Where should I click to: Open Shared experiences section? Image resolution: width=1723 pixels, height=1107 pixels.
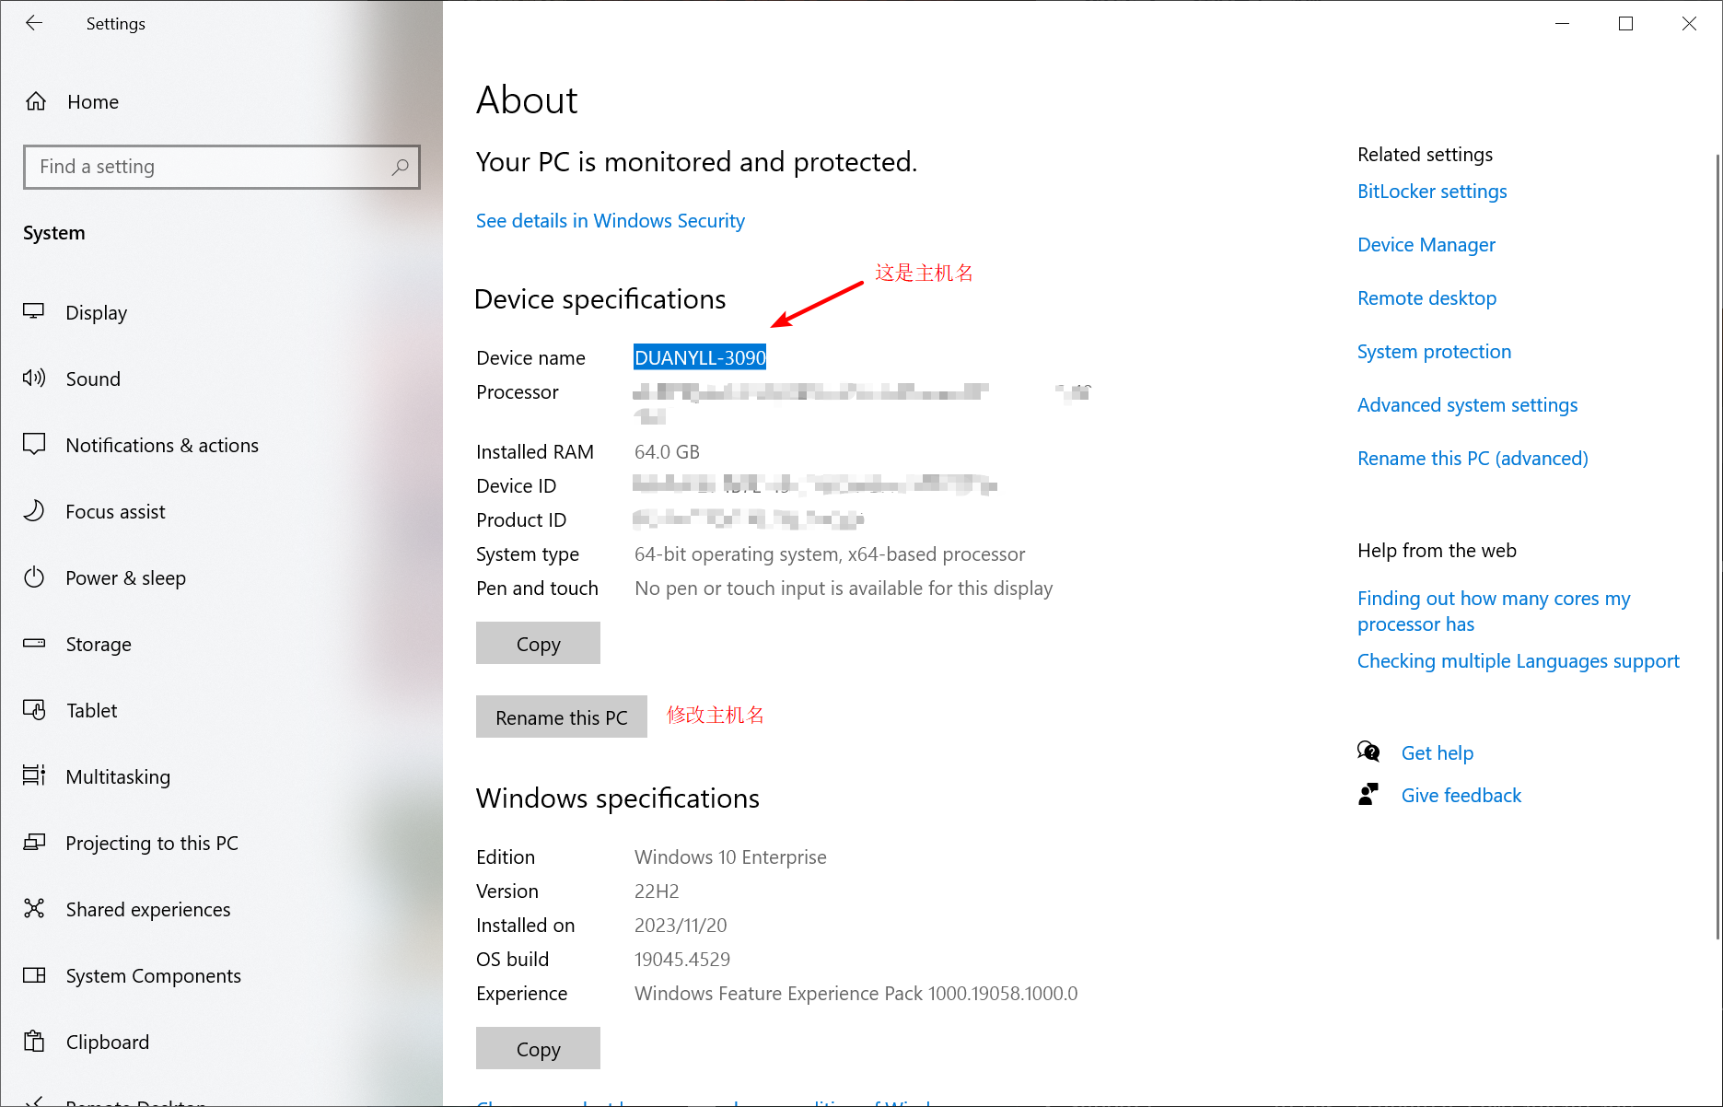pyautogui.click(x=147, y=909)
